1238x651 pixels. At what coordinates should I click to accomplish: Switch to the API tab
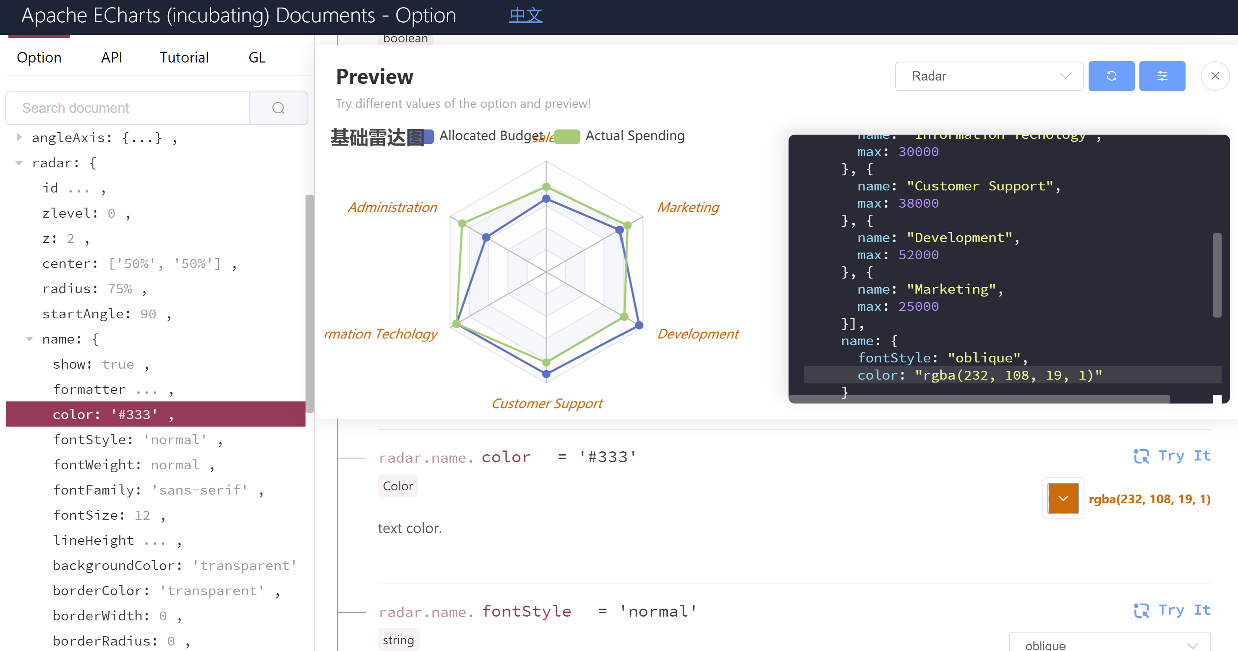112,57
